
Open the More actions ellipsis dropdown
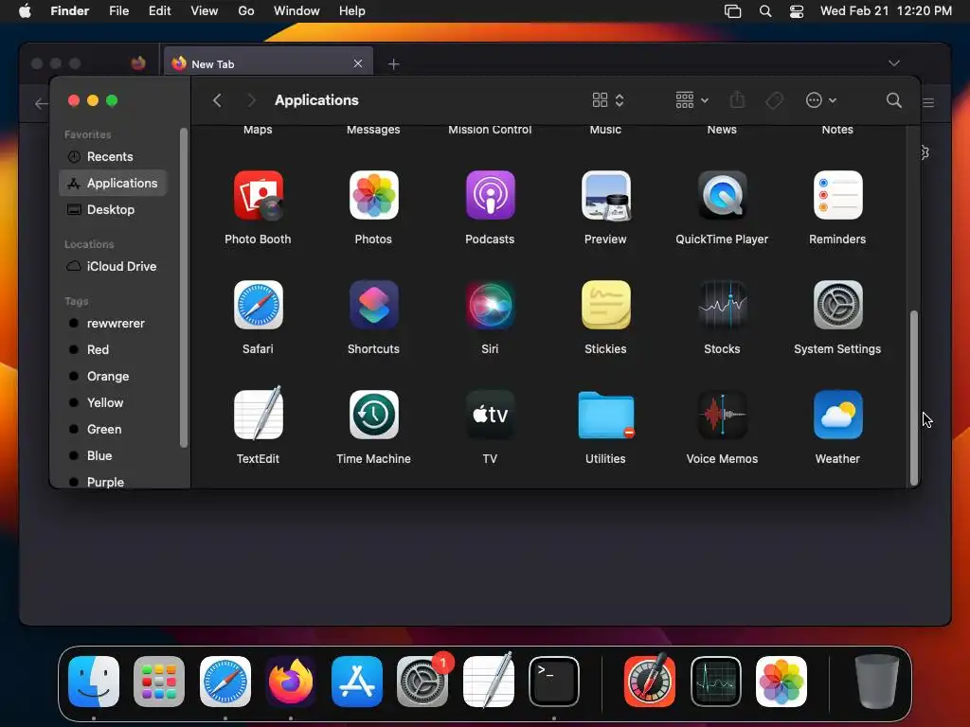[x=821, y=100]
